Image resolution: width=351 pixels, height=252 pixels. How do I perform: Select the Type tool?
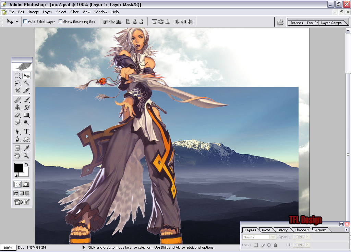coord(26,131)
